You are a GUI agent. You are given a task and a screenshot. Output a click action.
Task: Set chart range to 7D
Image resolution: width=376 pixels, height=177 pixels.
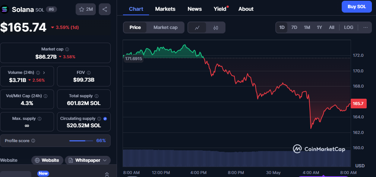click(294, 27)
